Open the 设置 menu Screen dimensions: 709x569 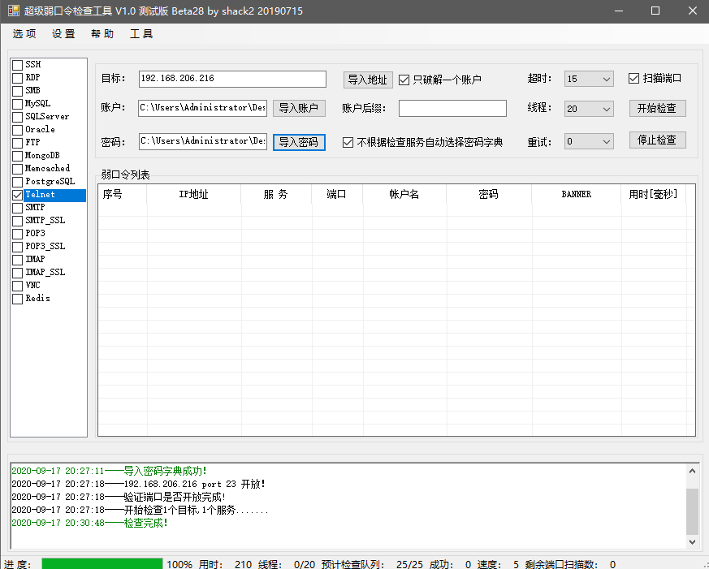coord(63,34)
